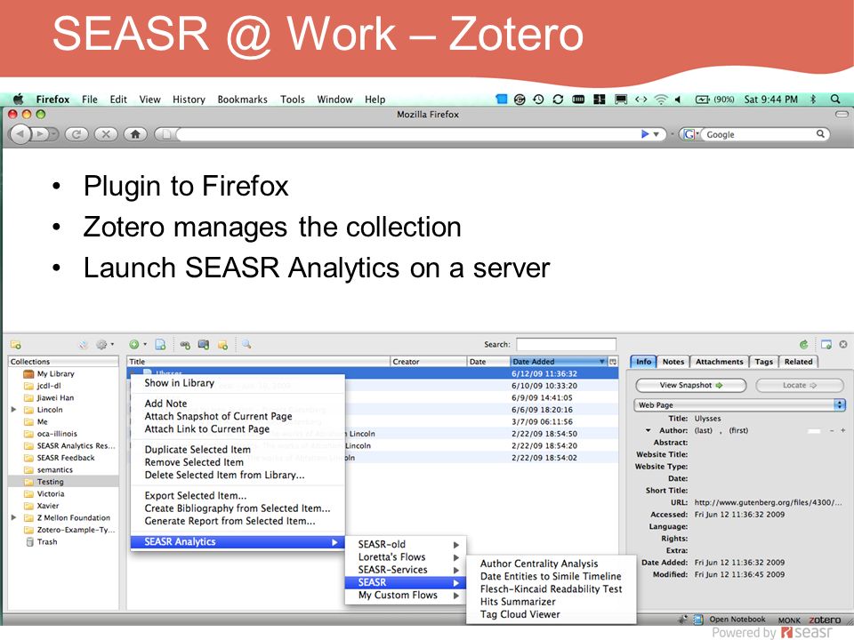854x640 pixels.
Task: Click the MONK status bar button
Action: [789, 620]
